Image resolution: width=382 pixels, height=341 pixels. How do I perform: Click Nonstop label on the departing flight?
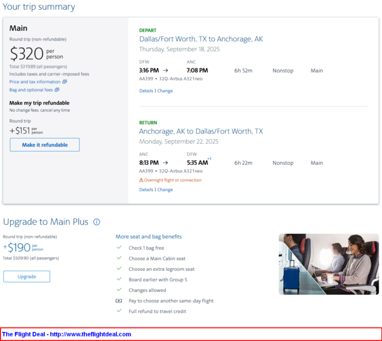click(283, 71)
